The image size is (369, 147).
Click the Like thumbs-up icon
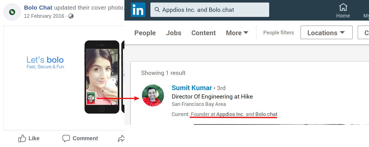pos(22,138)
